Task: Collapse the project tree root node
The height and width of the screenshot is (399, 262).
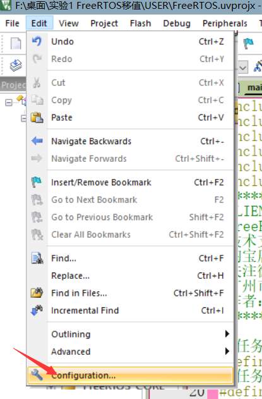Action: (9, 102)
